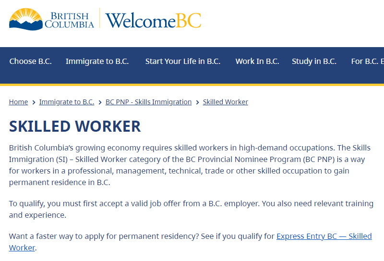Viewport: 384px width, 261px height.
Task: Click the chevron before Skilled Worker breadcrumb
Action: 197,102
